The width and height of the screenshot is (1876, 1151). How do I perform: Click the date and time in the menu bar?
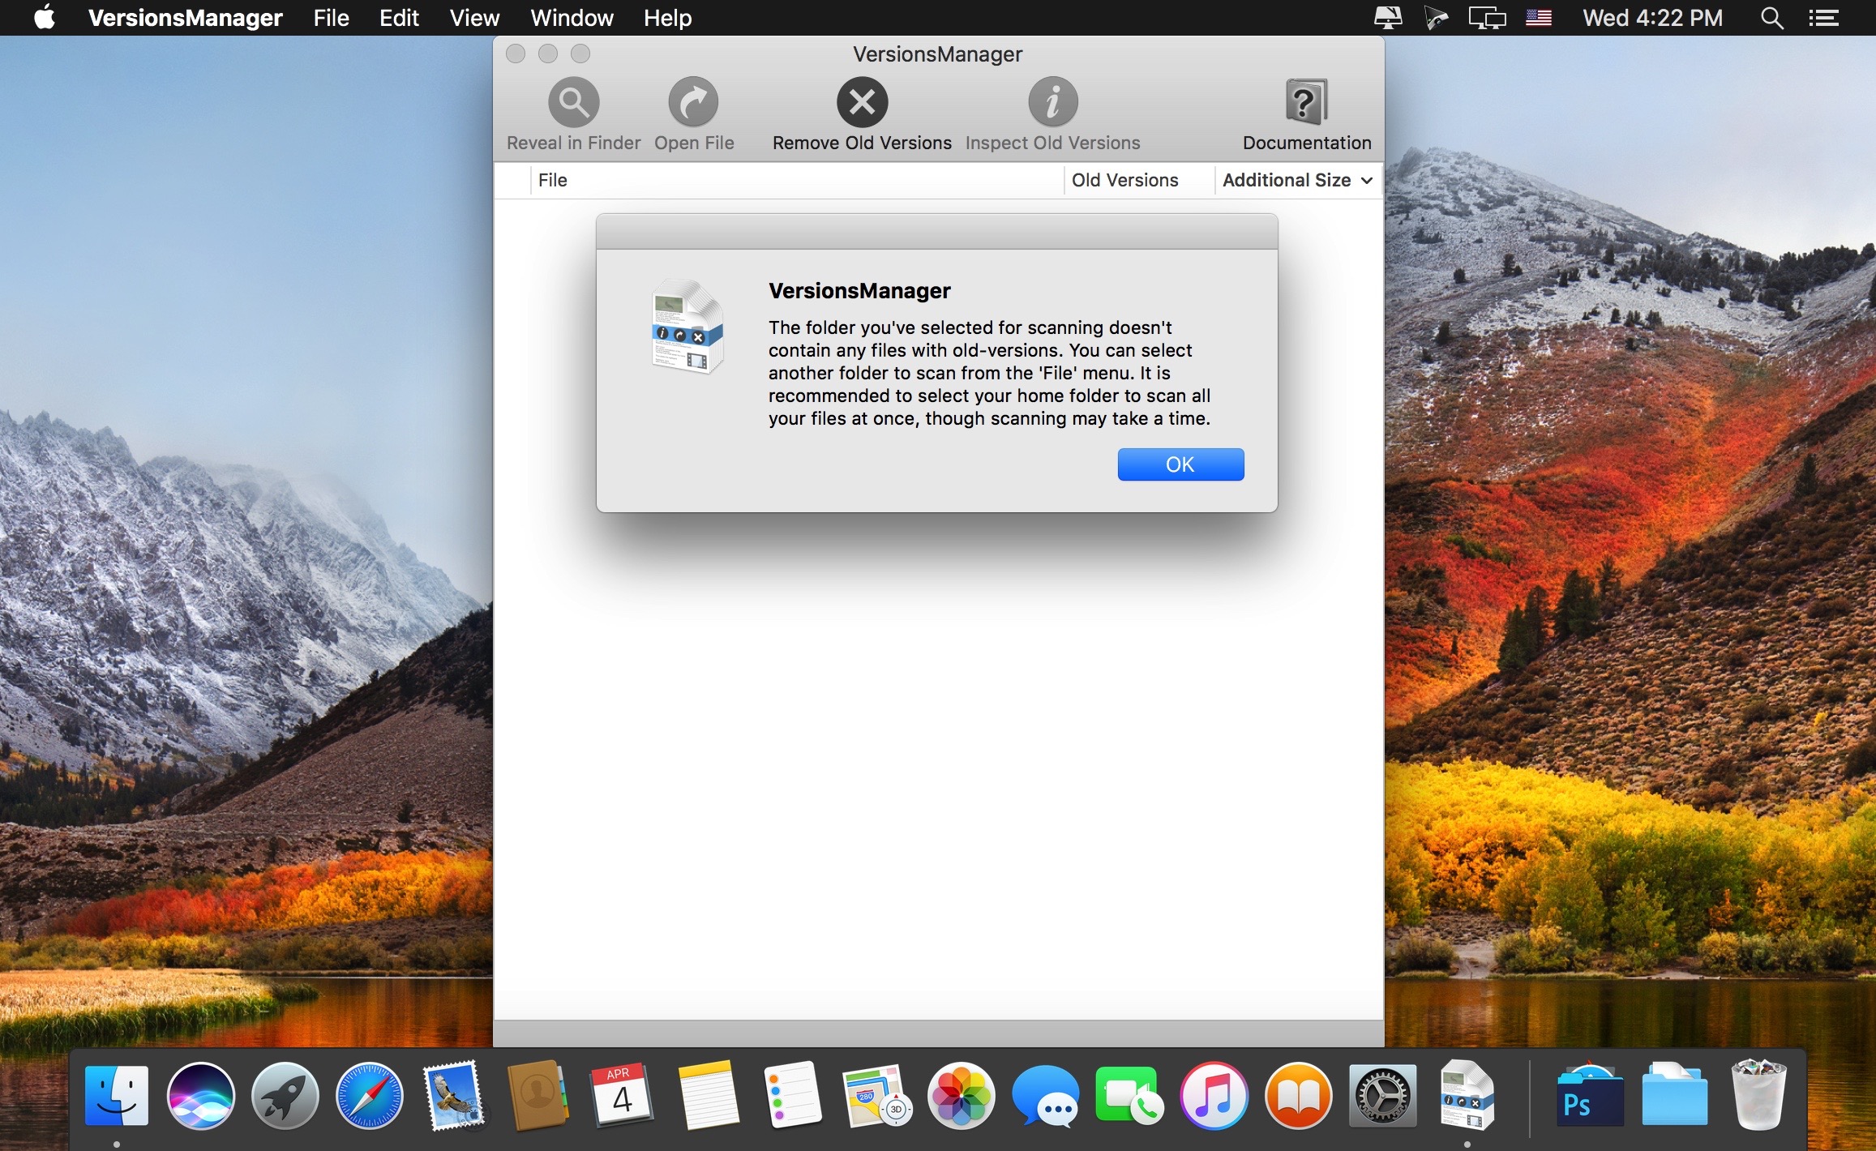[1652, 18]
